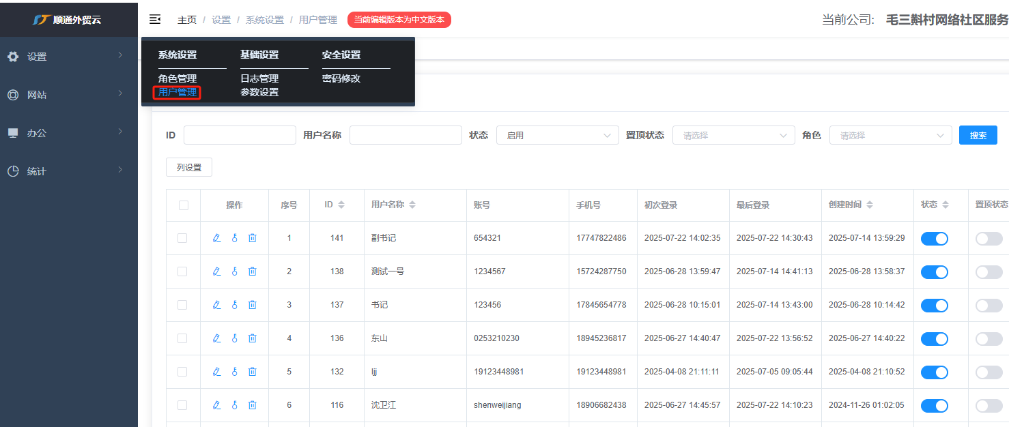Image resolution: width=1009 pixels, height=427 pixels.
Task: Select 用户管理 in the popup menu
Action: click(177, 92)
